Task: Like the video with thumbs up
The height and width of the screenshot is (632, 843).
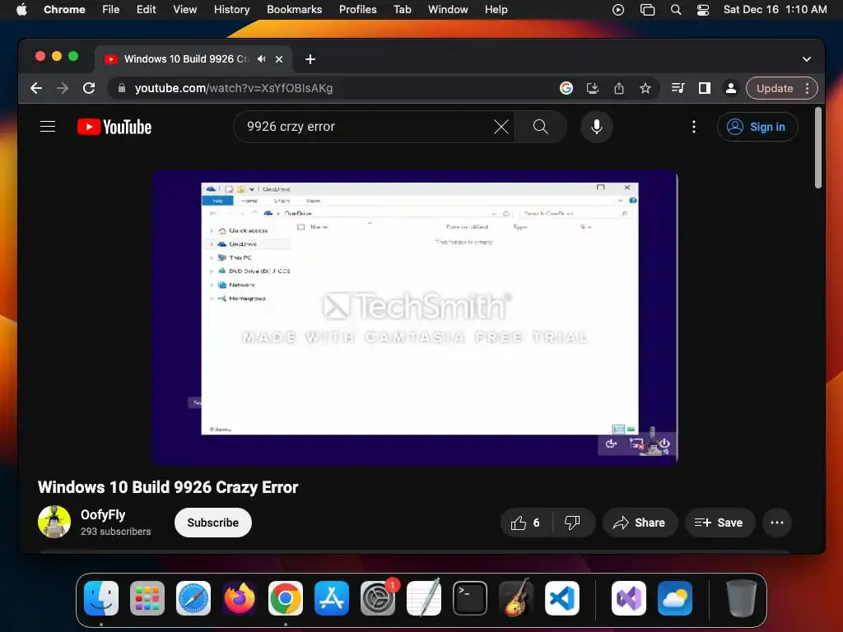Action: 526,523
